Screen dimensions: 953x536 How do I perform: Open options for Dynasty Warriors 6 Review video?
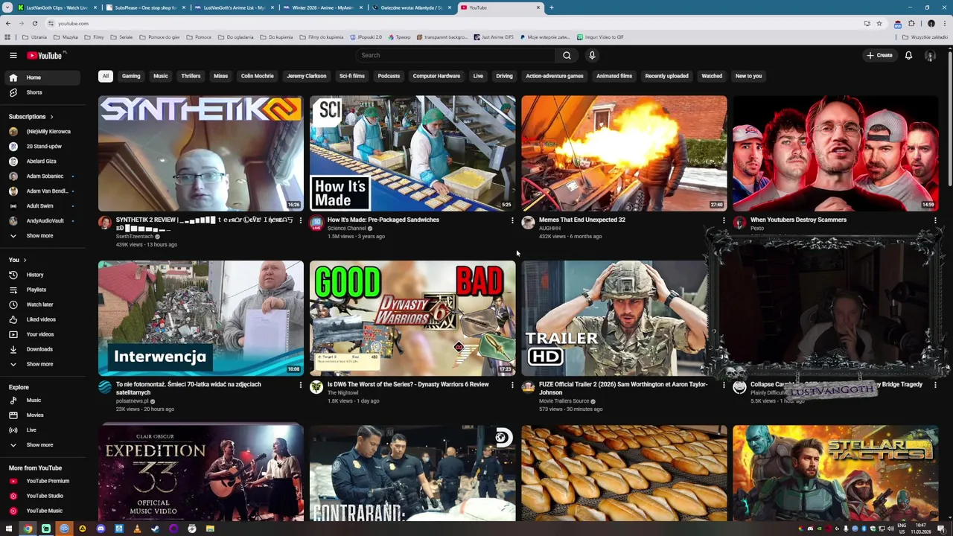(512, 385)
